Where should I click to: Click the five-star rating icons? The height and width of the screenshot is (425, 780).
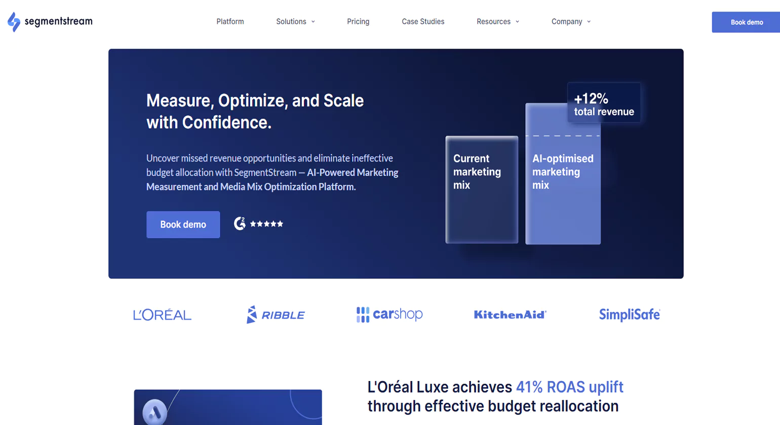click(x=266, y=224)
